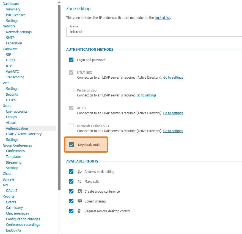Screen dimensions: 242x234
Task: Disable the Keycloak Auth checkbox
Action: [71, 145]
